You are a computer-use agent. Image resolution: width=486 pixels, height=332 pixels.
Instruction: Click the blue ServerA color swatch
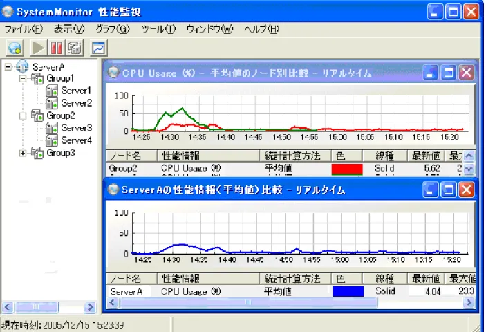348,291
